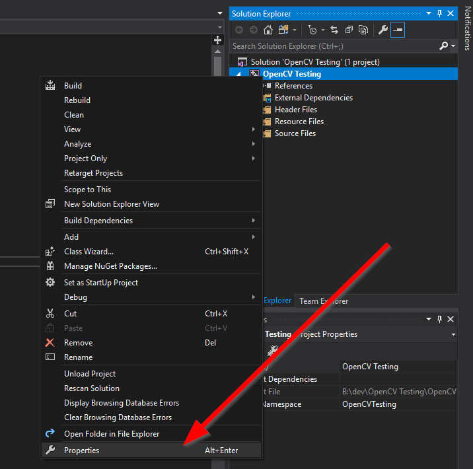Select Display Browsing Database Errors
The image size is (473, 469).
coord(151,403)
